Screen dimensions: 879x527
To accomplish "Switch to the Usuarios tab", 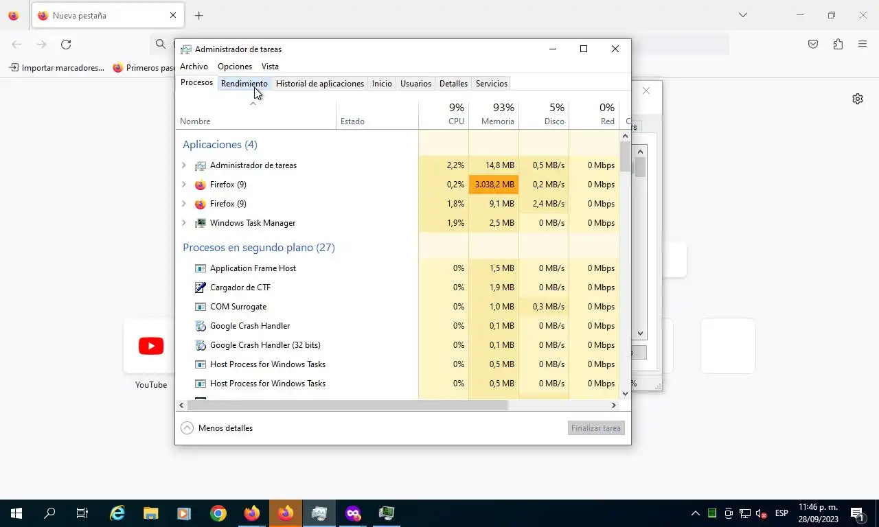I will click(x=415, y=84).
